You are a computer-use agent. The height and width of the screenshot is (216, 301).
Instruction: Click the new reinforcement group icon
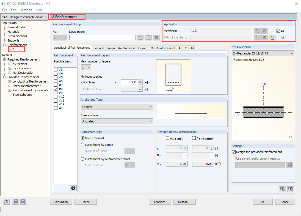coord(140,37)
